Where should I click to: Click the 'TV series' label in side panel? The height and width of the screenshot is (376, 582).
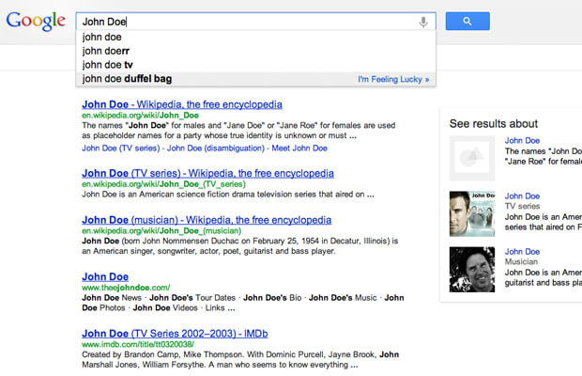(522, 206)
